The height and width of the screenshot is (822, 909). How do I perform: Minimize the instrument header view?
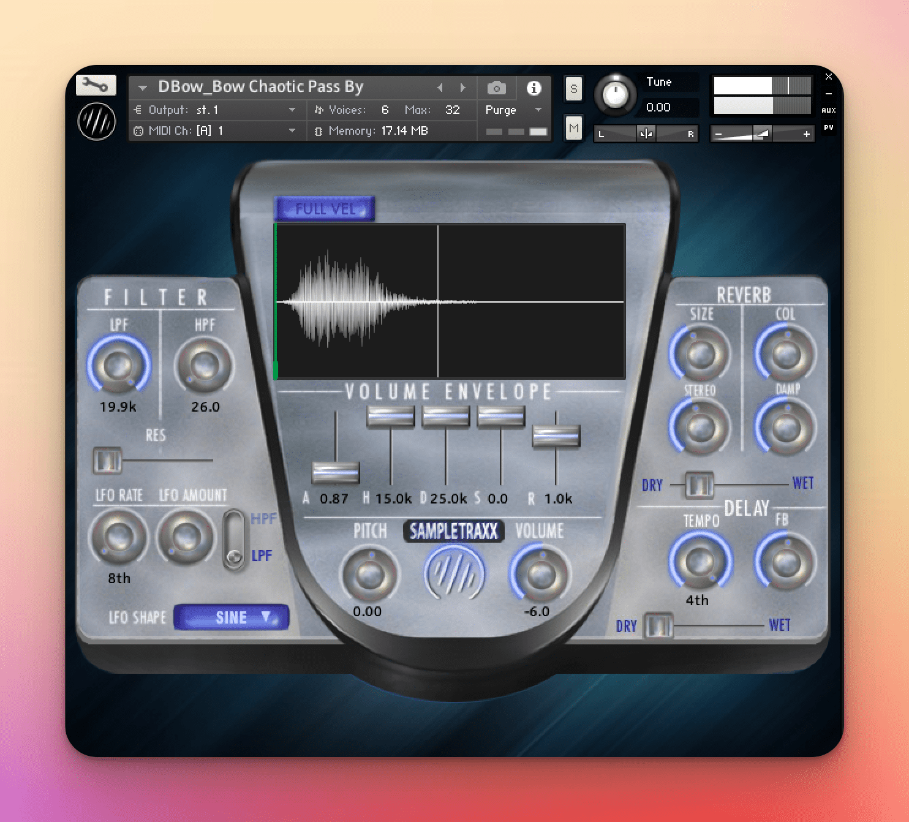pos(829,94)
